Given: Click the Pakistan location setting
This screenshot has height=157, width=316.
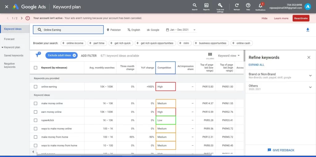Looking at the screenshot, I should click(114, 30).
